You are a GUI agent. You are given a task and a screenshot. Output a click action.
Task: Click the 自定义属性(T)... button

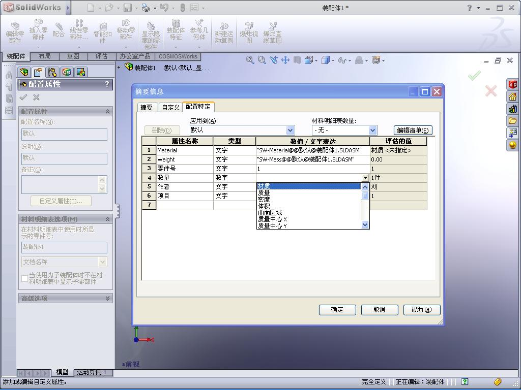click(61, 201)
